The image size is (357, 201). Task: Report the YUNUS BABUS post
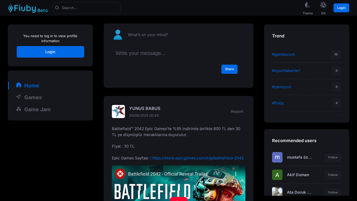pos(237,111)
